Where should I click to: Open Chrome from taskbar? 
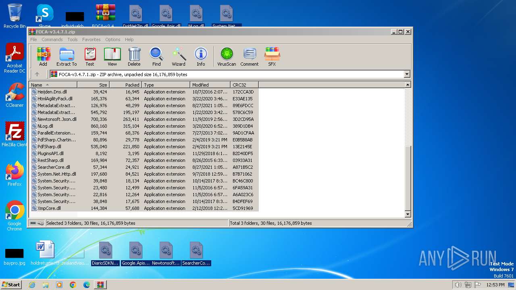click(73, 285)
